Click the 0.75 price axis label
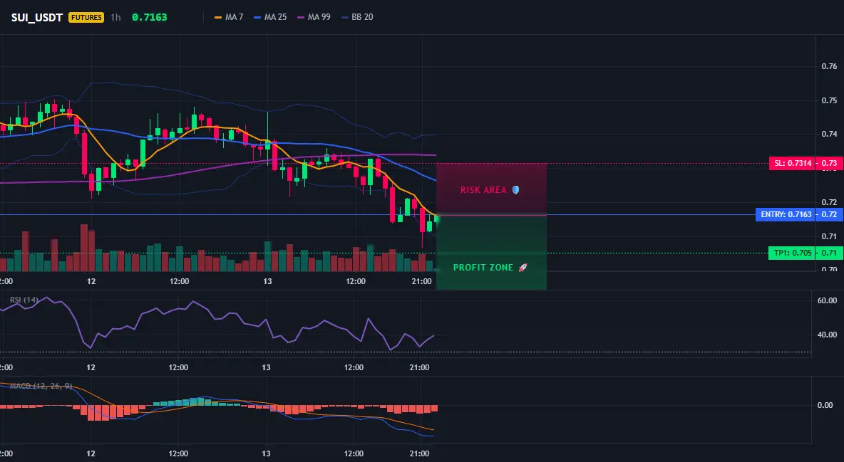Image resolution: width=844 pixels, height=462 pixels. point(829,100)
